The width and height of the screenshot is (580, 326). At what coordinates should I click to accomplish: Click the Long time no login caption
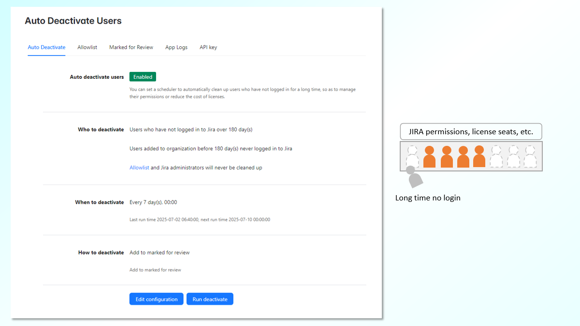pos(428,198)
